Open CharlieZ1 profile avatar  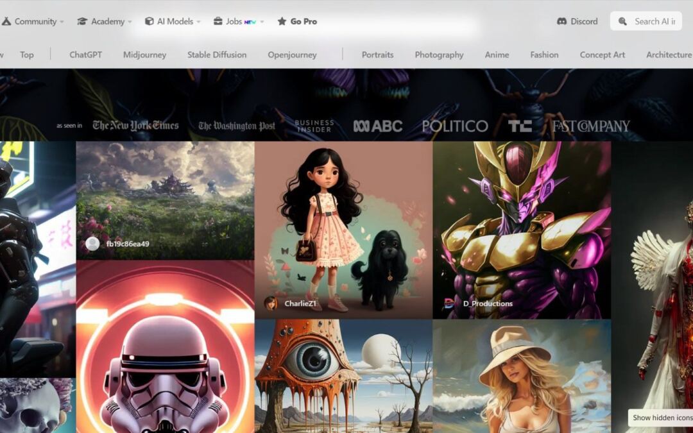click(x=271, y=303)
